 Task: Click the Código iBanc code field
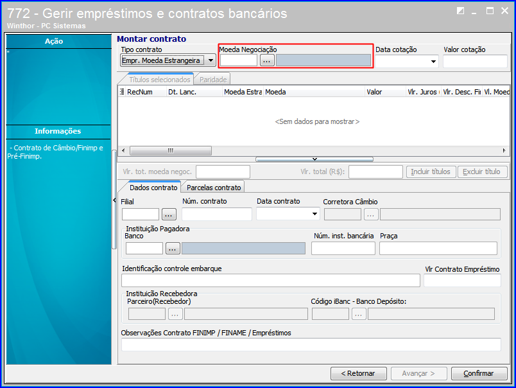coord(331,314)
